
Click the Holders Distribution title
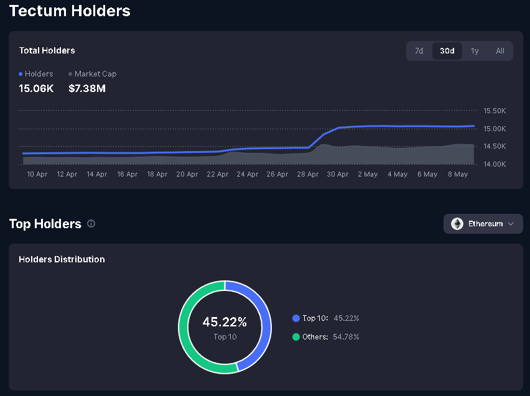(x=62, y=259)
